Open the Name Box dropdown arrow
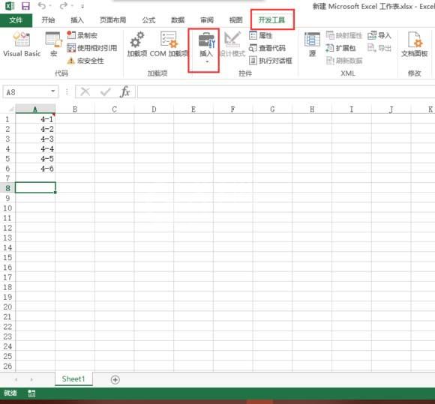The image size is (435, 404). pos(52,91)
